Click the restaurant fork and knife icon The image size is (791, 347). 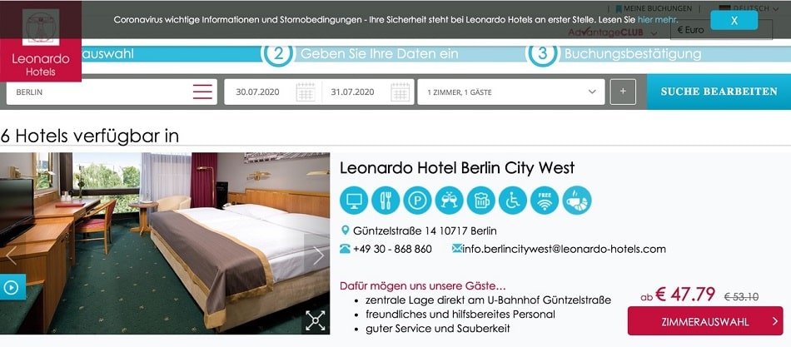click(386, 201)
